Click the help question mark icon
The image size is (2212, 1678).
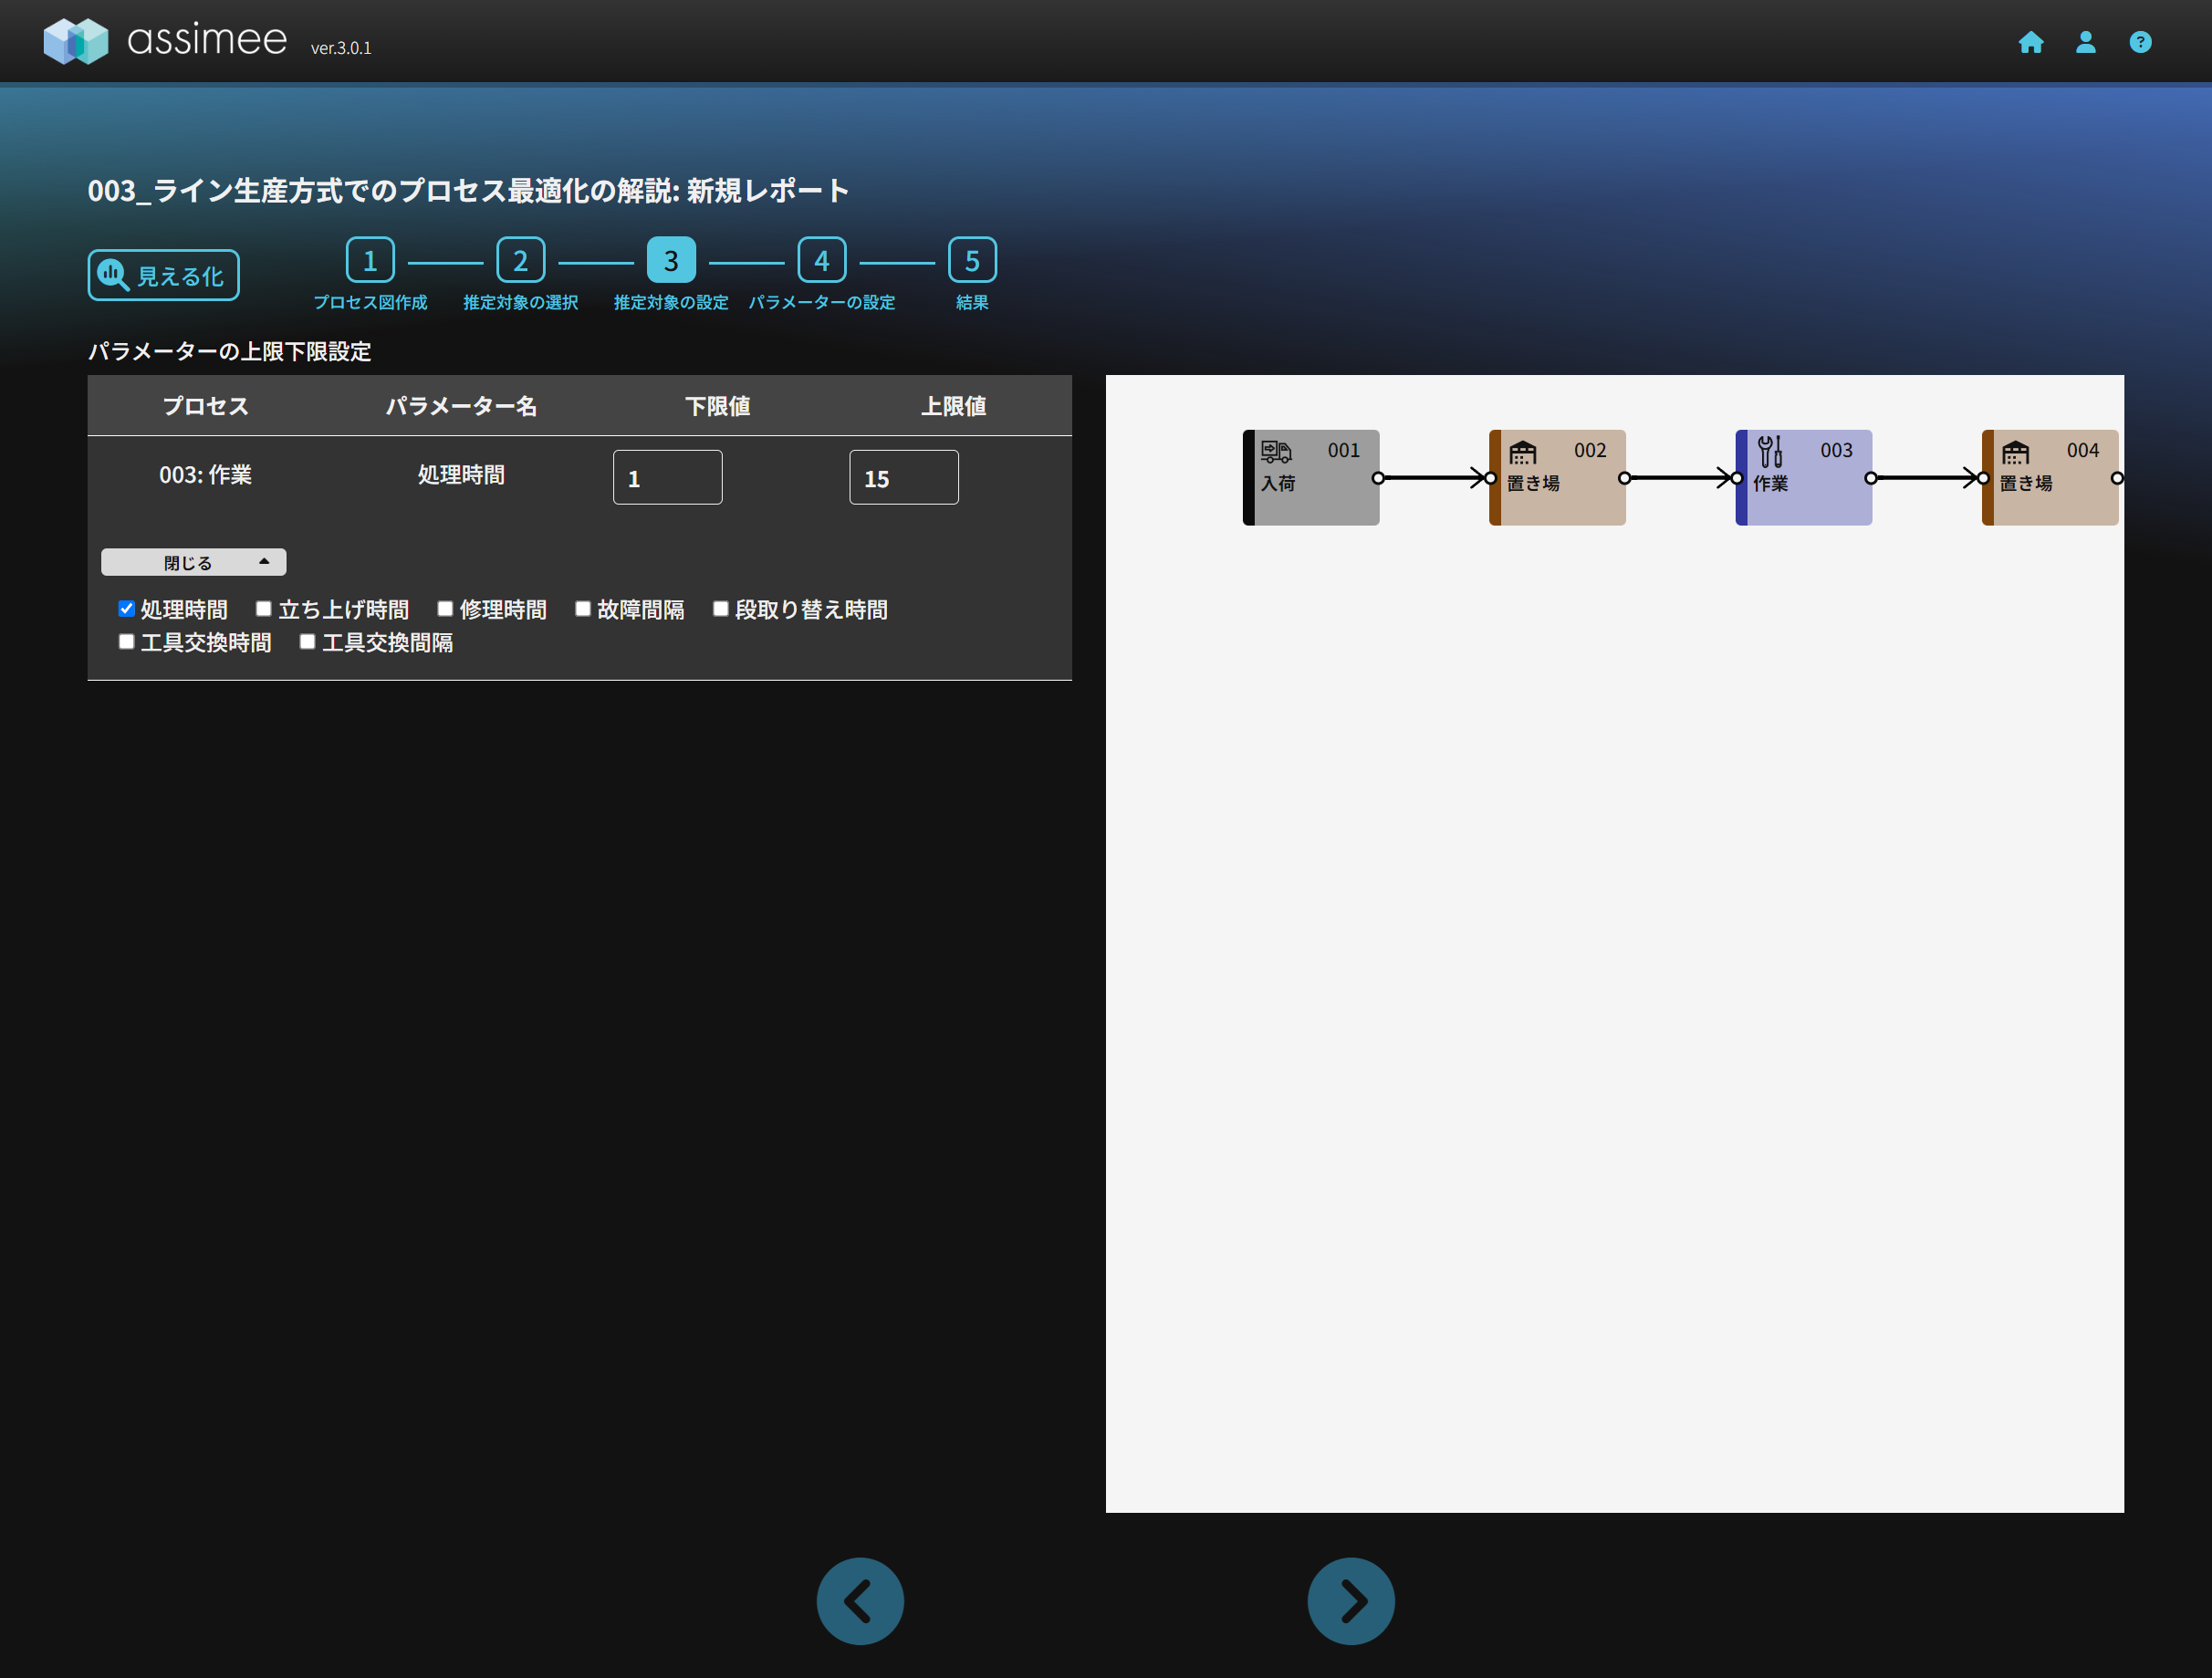click(x=2140, y=42)
